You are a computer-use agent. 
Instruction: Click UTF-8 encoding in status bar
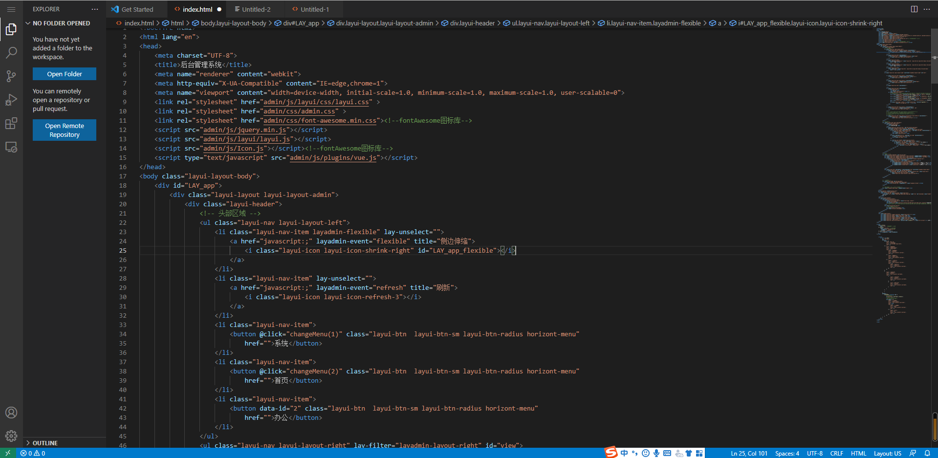[x=815, y=453]
